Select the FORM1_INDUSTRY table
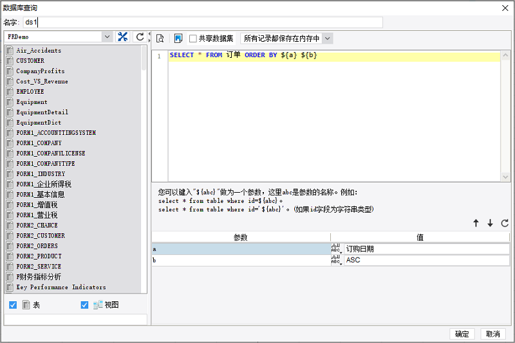515x343 pixels. [x=41, y=174]
